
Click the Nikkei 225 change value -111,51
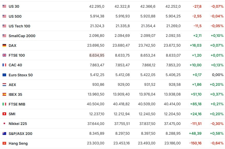[x=196, y=124]
